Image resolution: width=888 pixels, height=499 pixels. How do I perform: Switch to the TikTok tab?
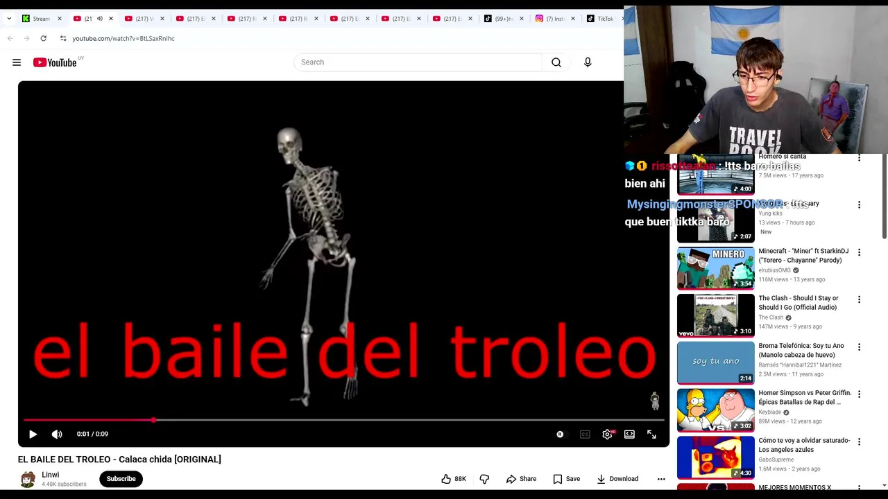click(x=600, y=19)
